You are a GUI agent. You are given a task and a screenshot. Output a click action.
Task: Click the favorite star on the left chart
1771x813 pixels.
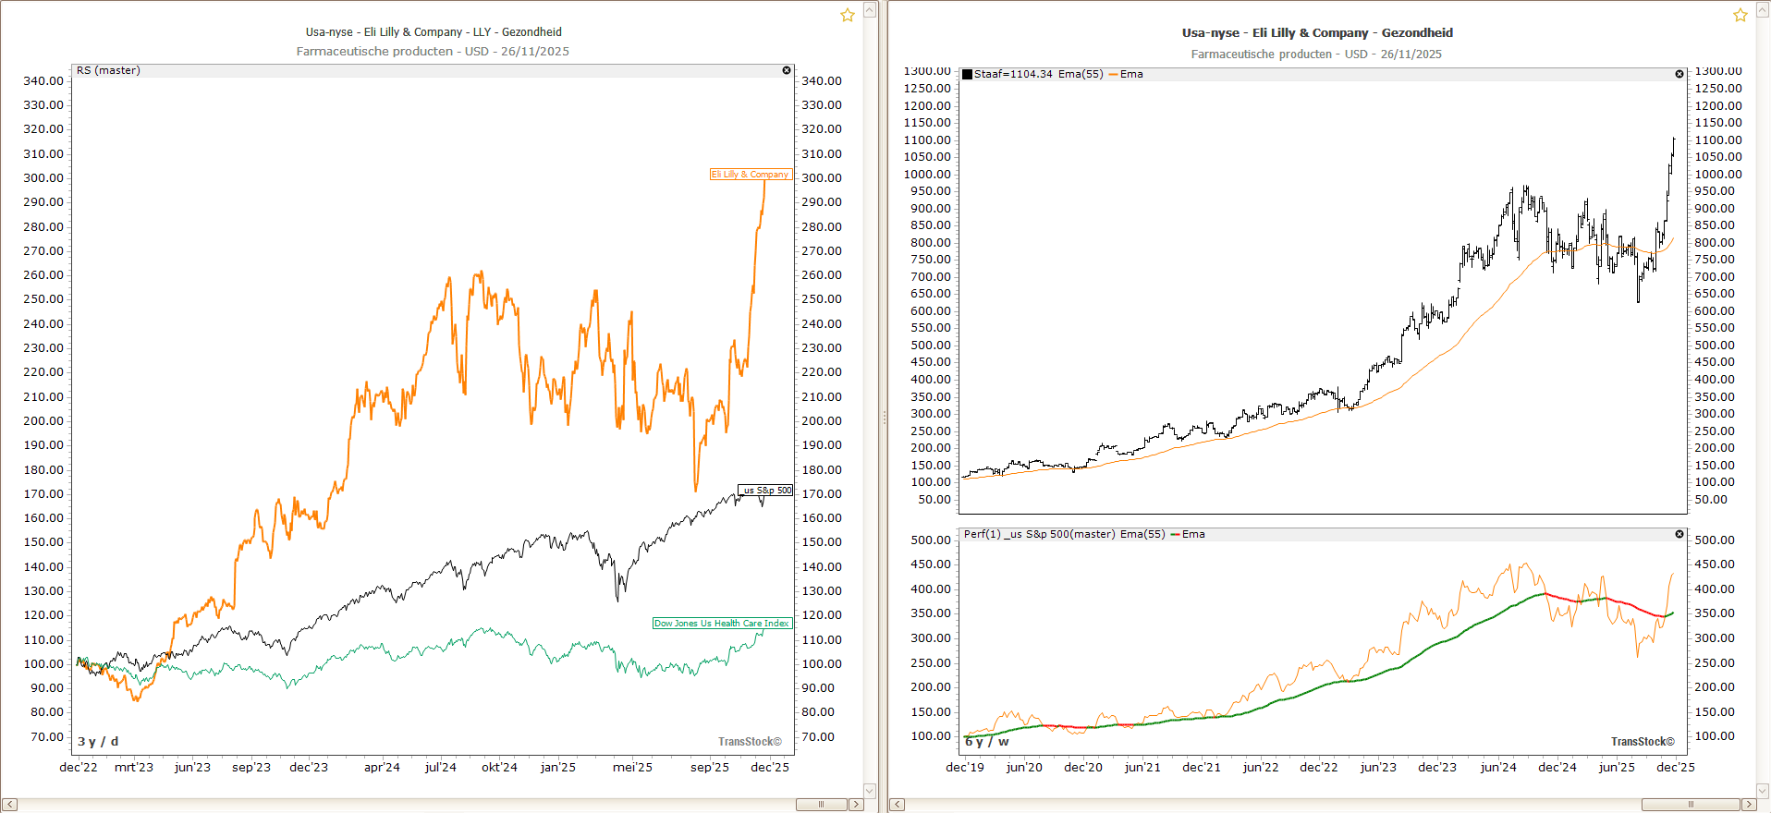pyautogui.click(x=847, y=15)
